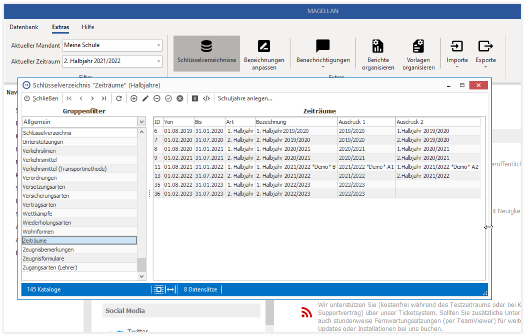Open the Datenbank menu tab

point(24,27)
